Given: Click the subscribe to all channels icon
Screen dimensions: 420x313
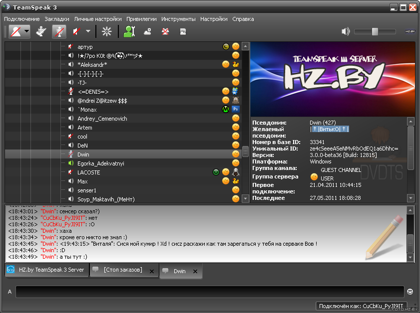Looking at the screenshot, I should [x=106, y=31].
